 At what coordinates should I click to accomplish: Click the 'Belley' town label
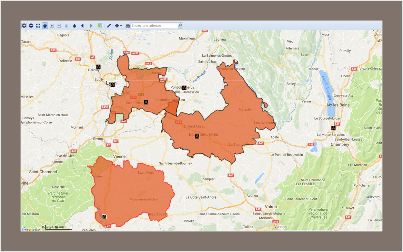pyautogui.click(x=291, y=84)
